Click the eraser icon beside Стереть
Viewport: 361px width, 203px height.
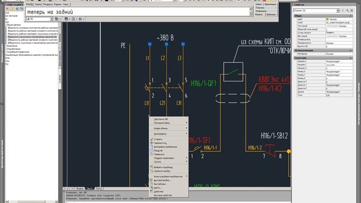coord(152,139)
